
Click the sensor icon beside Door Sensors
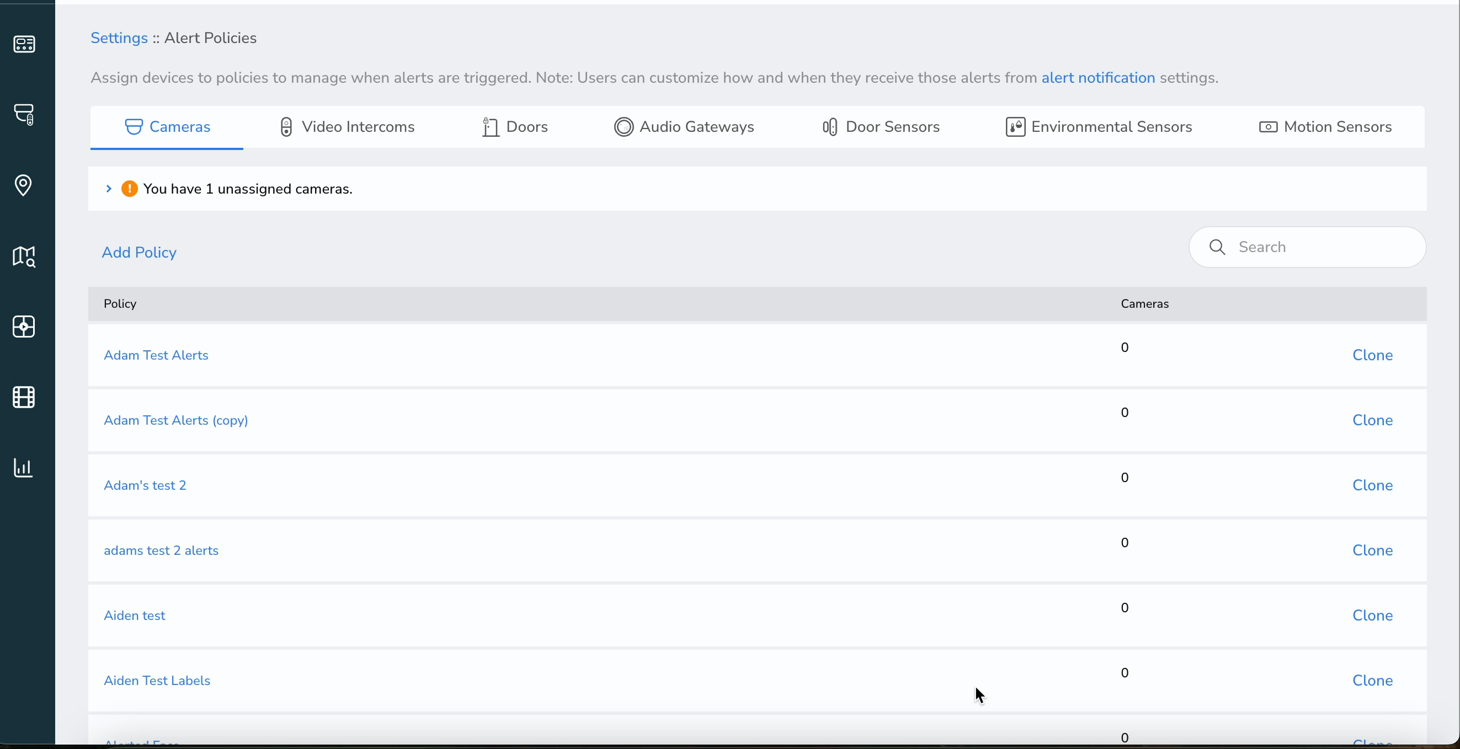830,127
